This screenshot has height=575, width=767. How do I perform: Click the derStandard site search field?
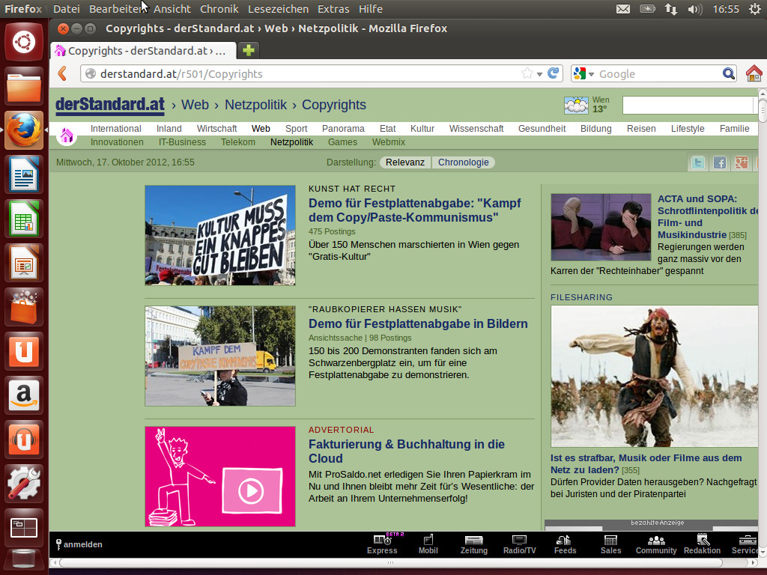click(x=689, y=105)
